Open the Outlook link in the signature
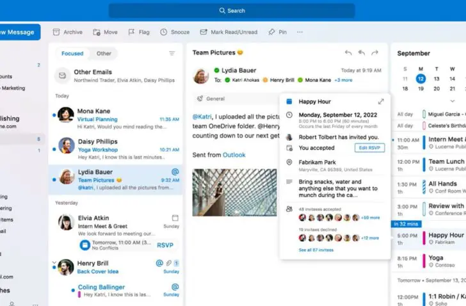Image resolution: width=466 pixels, height=306 pixels. pos(234,155)
